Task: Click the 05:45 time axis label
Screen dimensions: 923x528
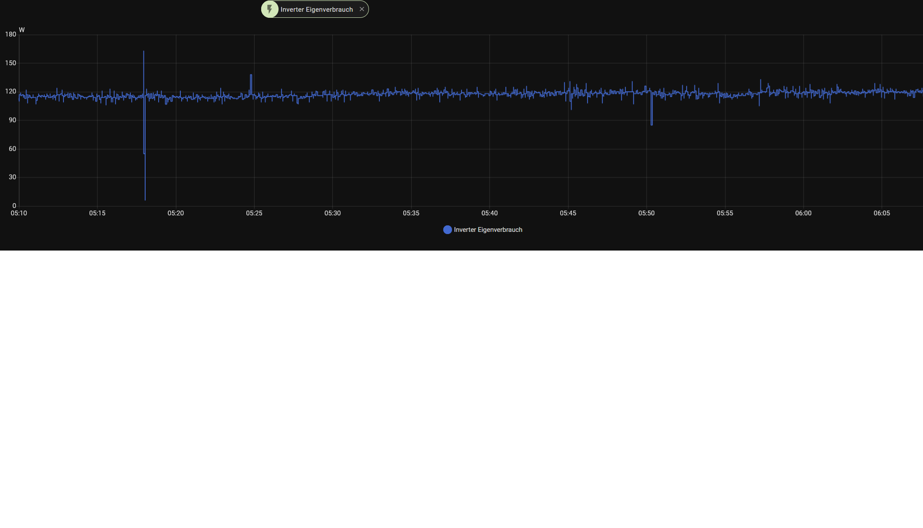Action: tap(568, 213)
